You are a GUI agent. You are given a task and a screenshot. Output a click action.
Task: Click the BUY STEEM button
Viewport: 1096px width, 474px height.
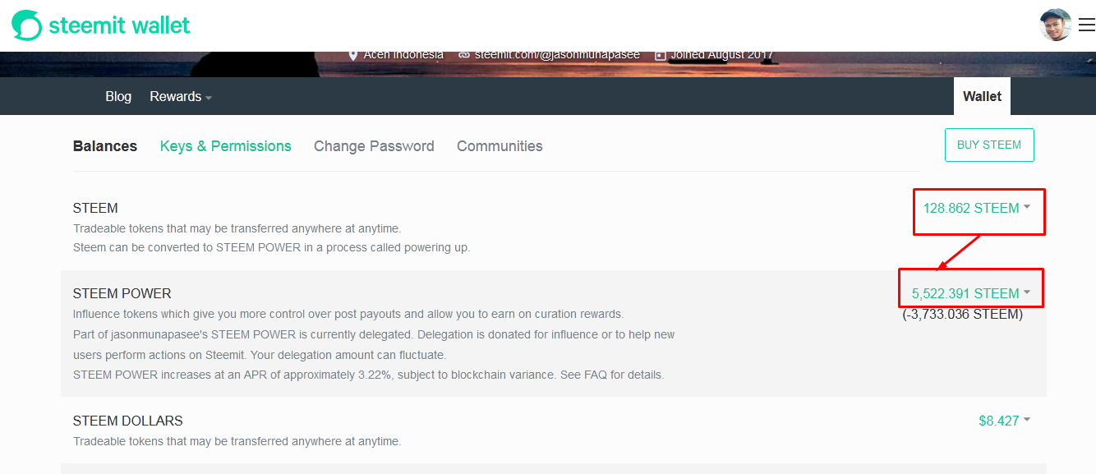(x=989, y=145)
